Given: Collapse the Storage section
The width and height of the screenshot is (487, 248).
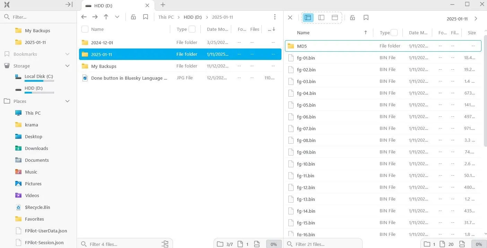Looking at the screenshot, I should coord(68,66).
